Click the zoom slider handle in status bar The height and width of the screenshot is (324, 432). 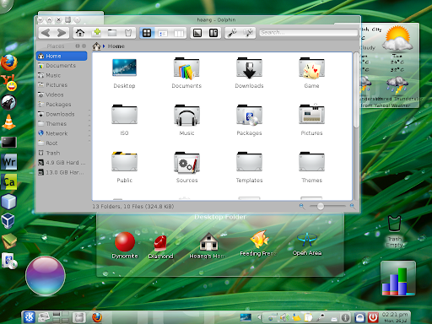[320, 207]
